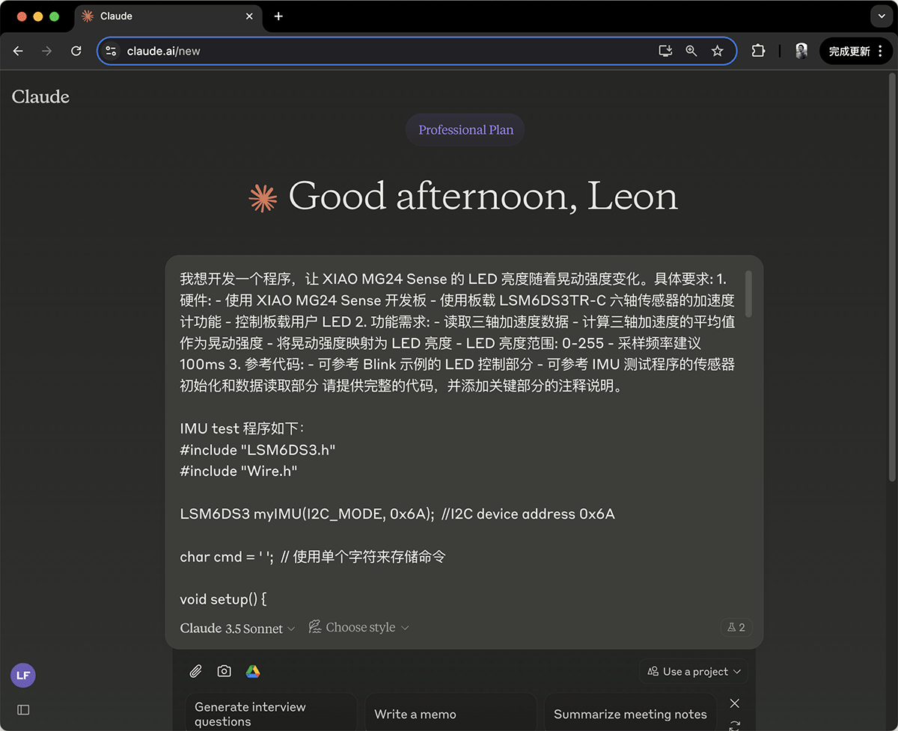Click the prompt box scrollbar thumb

[748, 294]
